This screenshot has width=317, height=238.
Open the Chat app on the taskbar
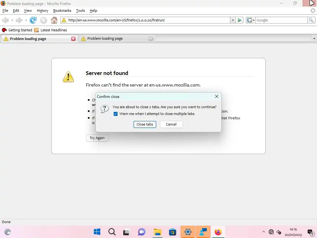142,232
